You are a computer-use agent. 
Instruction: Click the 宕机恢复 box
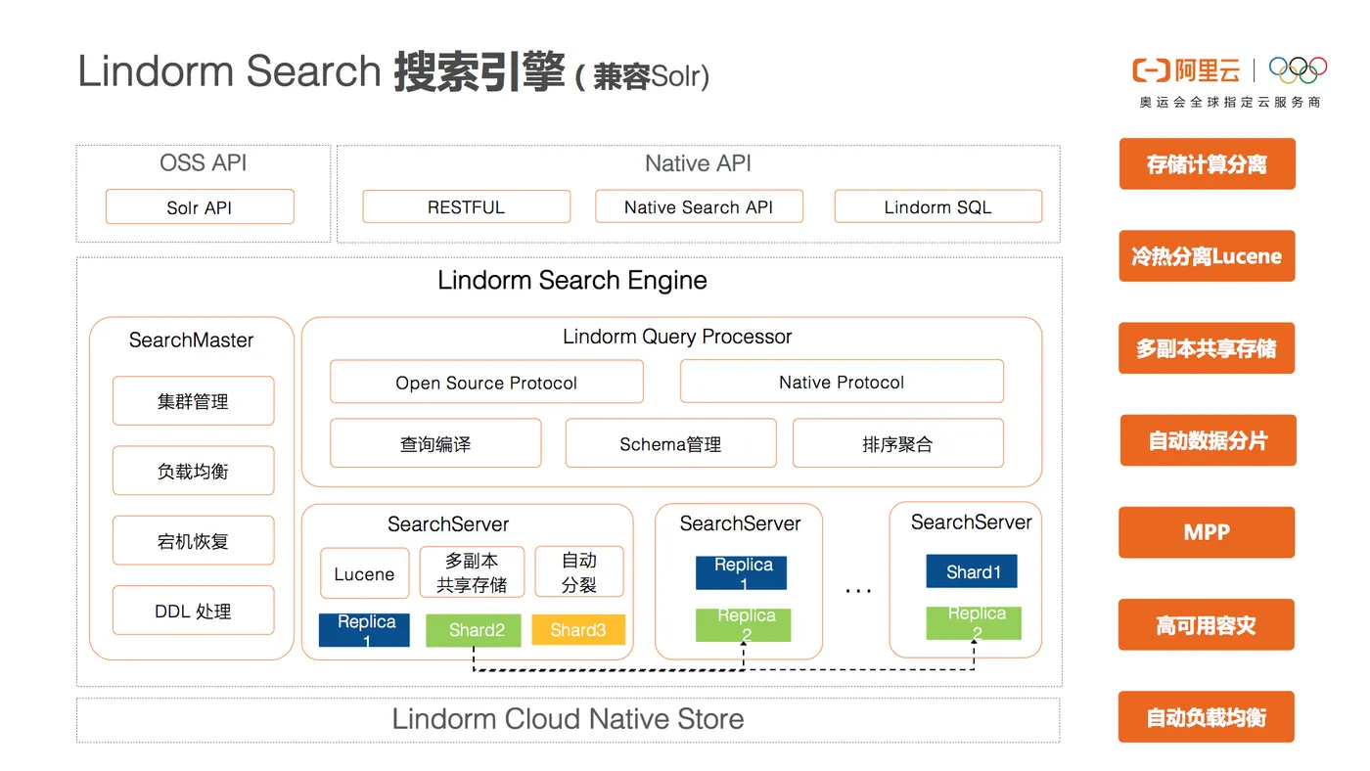click(x=193, y=541)
